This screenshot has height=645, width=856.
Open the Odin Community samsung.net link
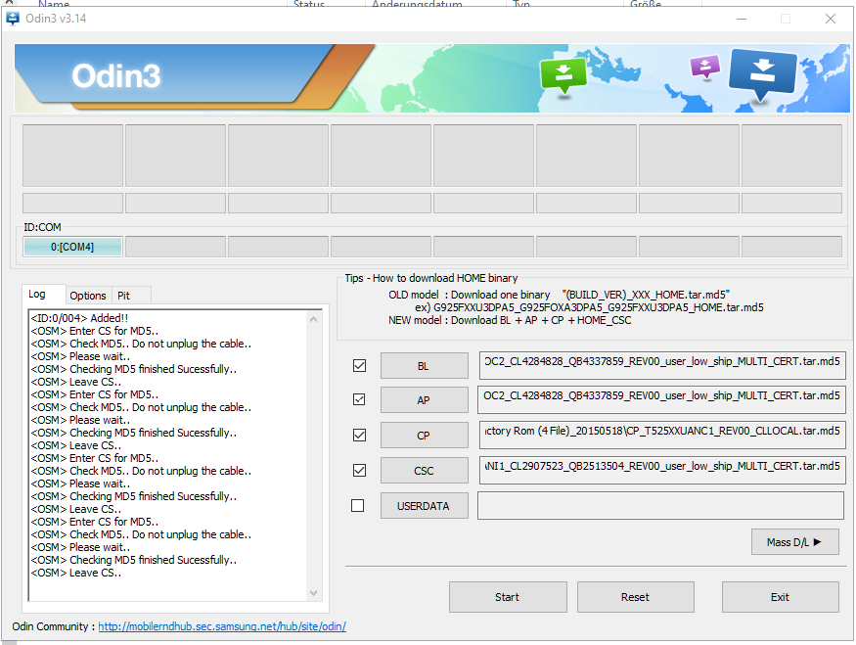(x=222, y=626)
